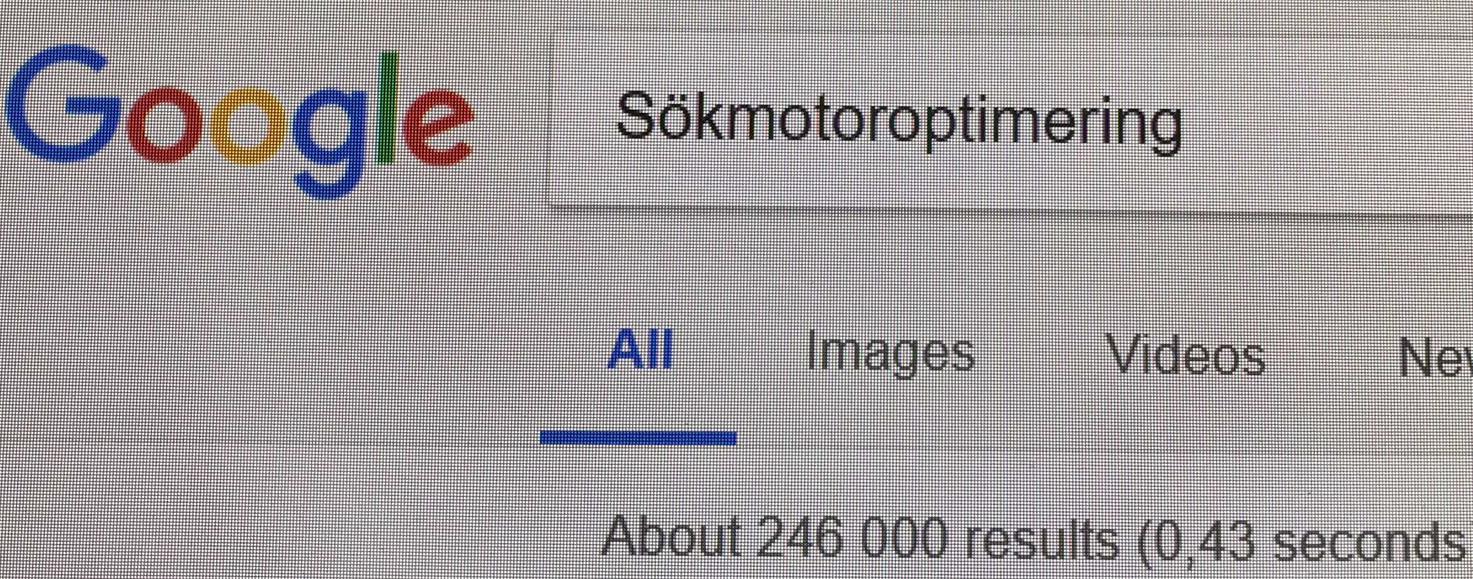
Task: Click the Google logo to go home
Action: (239, 120)
